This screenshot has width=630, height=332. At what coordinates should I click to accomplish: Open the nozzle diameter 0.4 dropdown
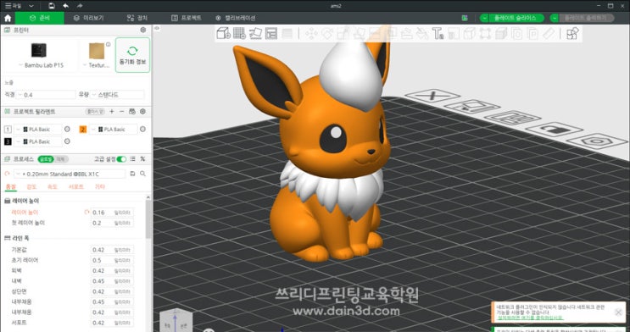(46, 95)
